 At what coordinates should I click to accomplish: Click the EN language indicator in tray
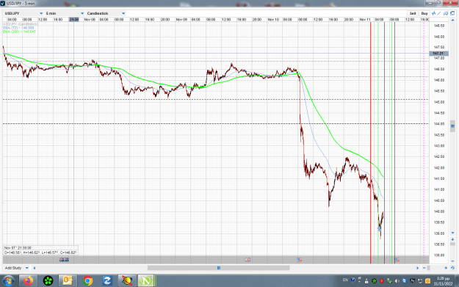[x=345, y=280]
